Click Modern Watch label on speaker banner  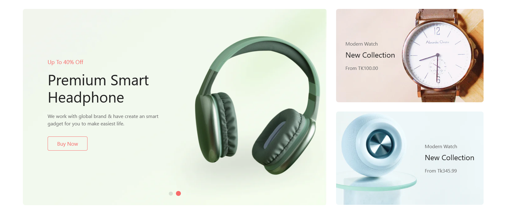pyautogui.click(x=441, y=147)
